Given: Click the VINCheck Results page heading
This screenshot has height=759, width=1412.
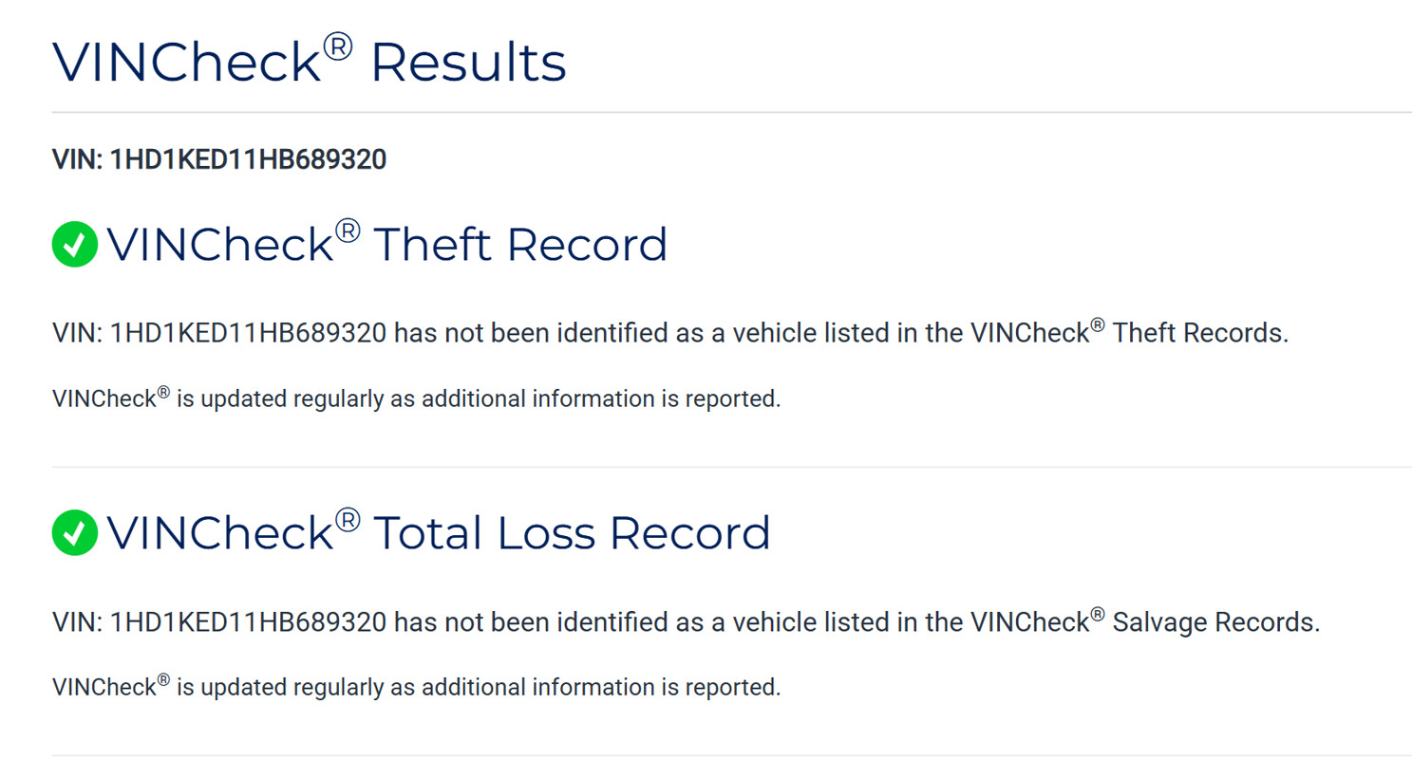Looking at the screenshot, I should pyautogui.click(x=309, y=63).
